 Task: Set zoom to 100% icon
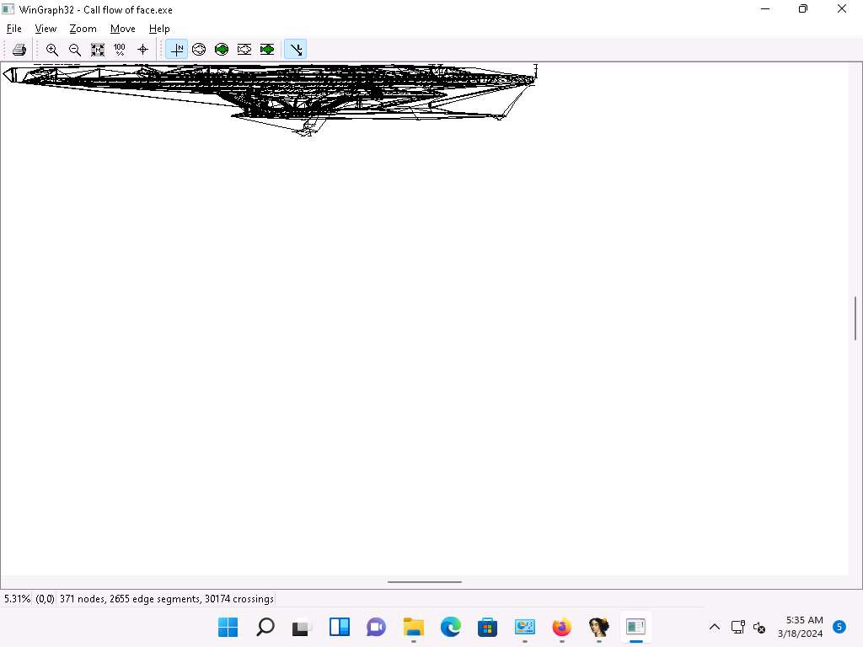[120, 50]
